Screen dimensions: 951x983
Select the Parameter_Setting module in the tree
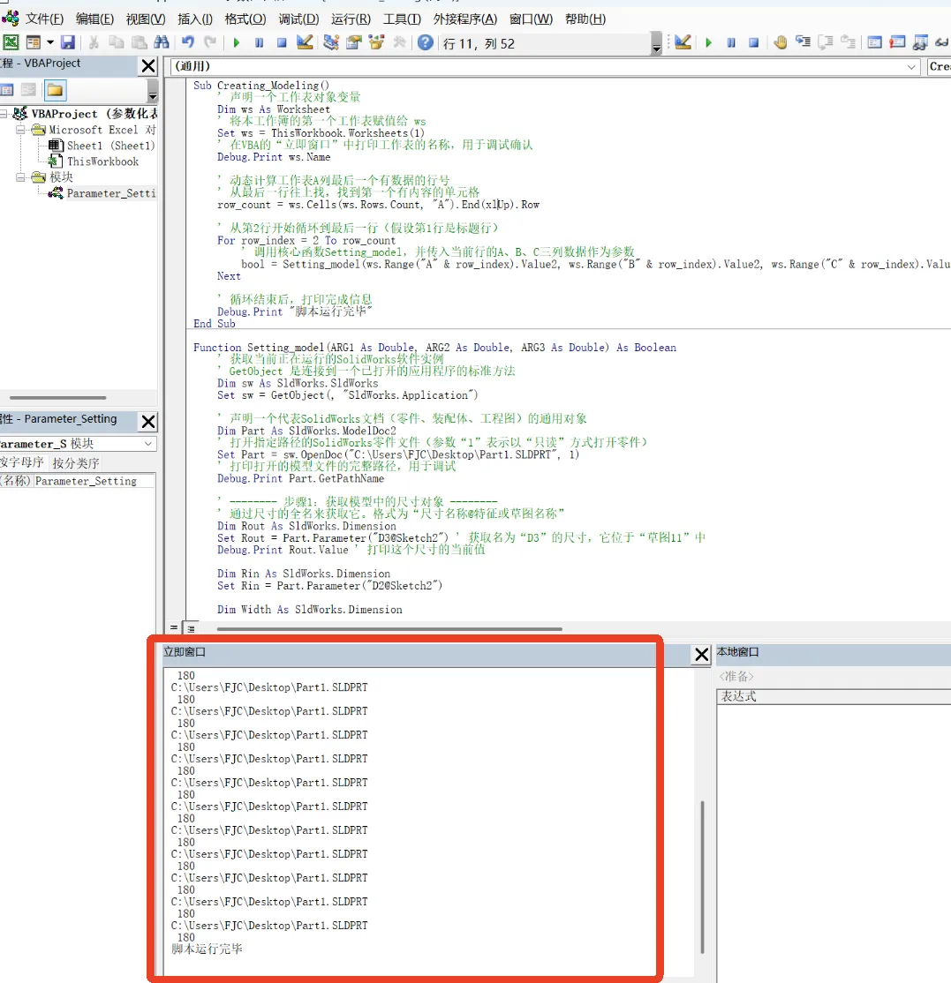[102, 193]
